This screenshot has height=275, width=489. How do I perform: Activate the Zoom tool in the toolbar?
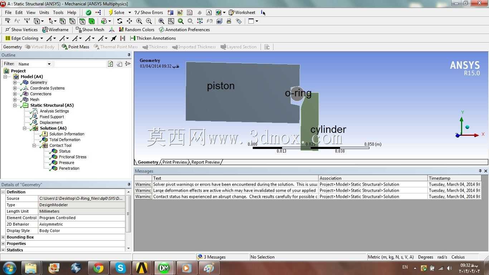pos(139,21)
